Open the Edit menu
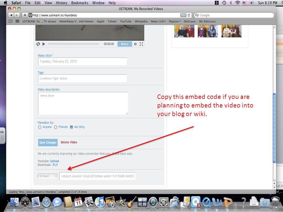Viewport: 283px width, 212px height. coord(37,3)
